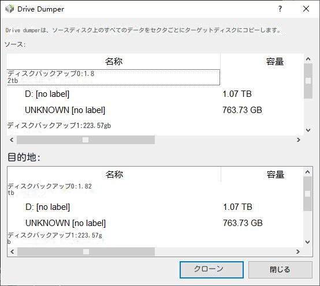The image size is (320, 286).
Task: Click the クローン button
Action: [x=211, y=269]
